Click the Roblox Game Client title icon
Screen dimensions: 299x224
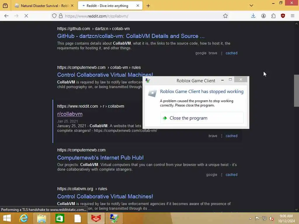148,80
